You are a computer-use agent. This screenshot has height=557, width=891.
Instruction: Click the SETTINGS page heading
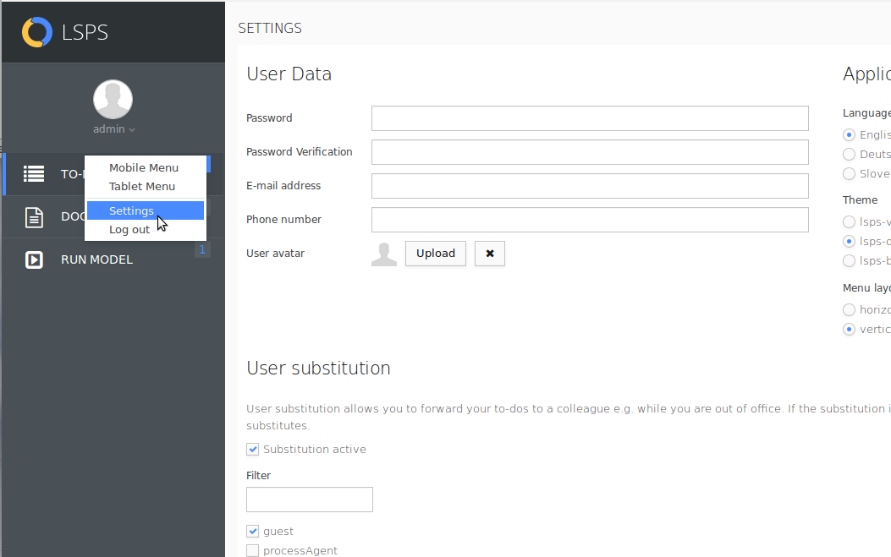[x=270, y=29]
